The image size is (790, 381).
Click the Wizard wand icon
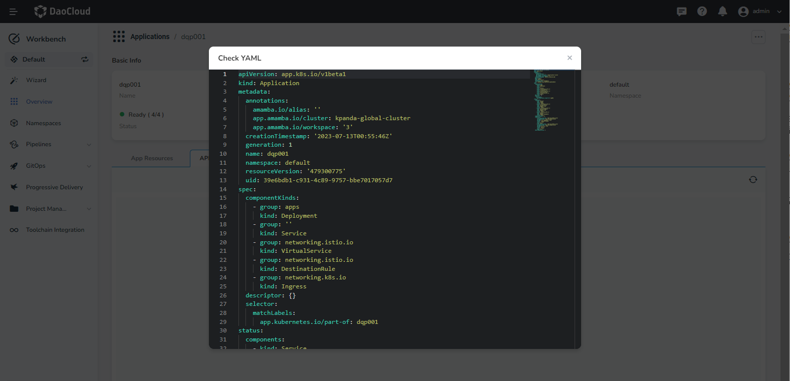click(14, 80)
